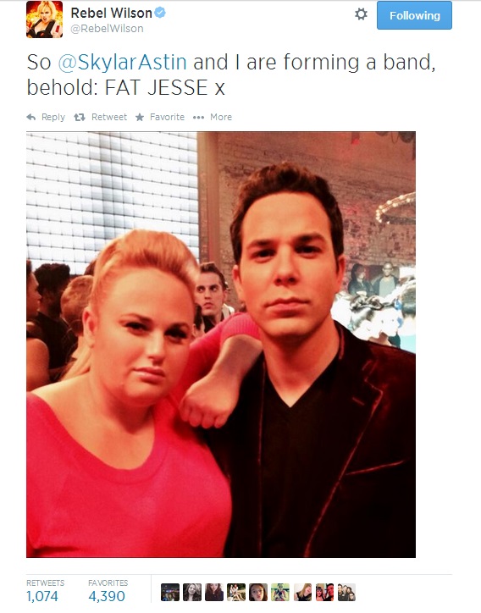Click the @RebelWilson handle
This screenshot has height=613, width=481.
108,29
